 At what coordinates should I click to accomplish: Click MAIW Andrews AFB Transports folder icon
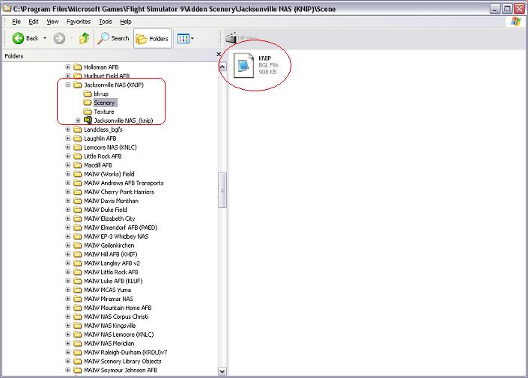point(78,183)
